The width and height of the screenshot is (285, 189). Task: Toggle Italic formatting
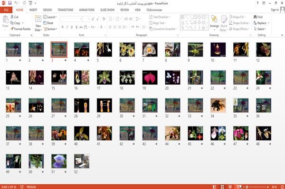coord(67,27)
